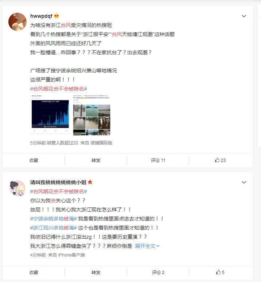
Task: Expand full text via 展开全文
Action: coord(147,246)
